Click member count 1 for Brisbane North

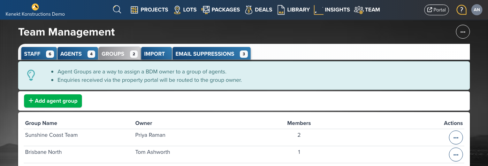[x=299, y=152]
